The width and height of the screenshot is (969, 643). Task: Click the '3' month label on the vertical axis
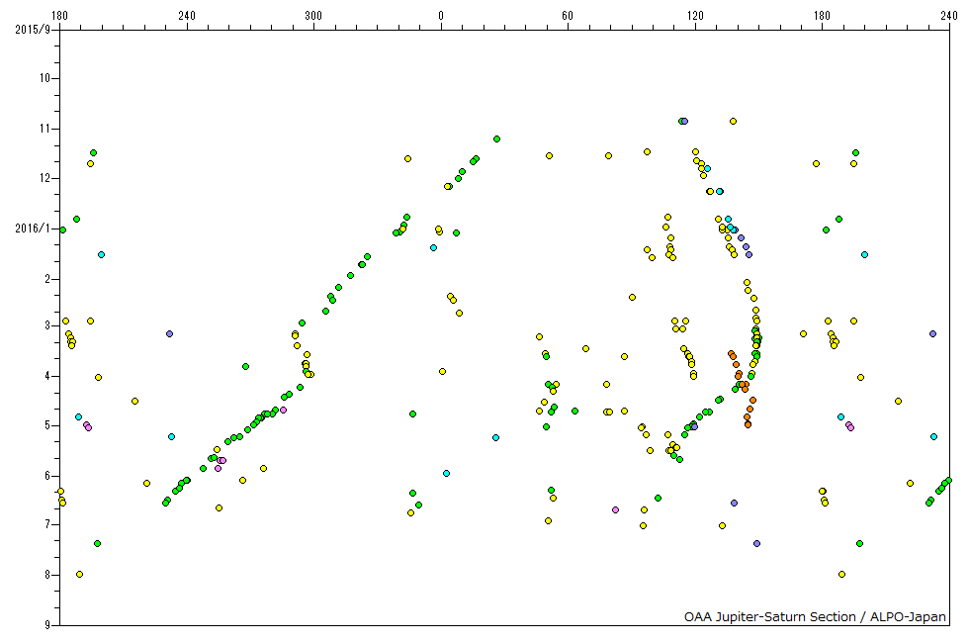[47, 325]
